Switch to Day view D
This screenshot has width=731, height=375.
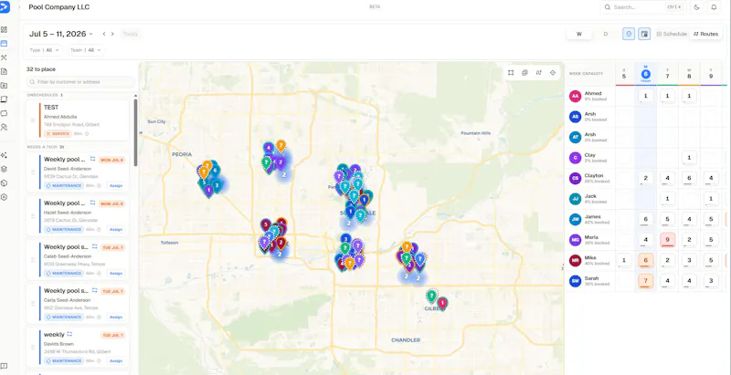click(606, 34)
